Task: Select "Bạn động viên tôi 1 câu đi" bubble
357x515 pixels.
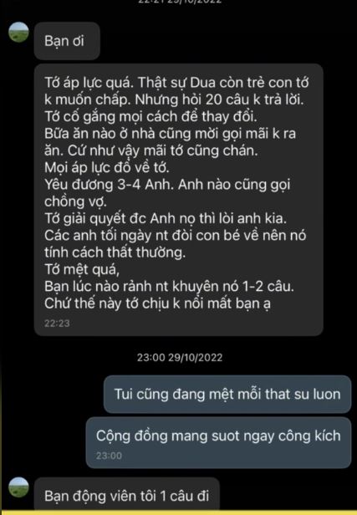Action: (x=126, y=495)
